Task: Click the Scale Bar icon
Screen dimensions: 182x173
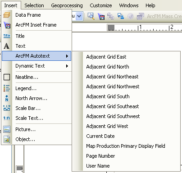Action: pos(7,108)
